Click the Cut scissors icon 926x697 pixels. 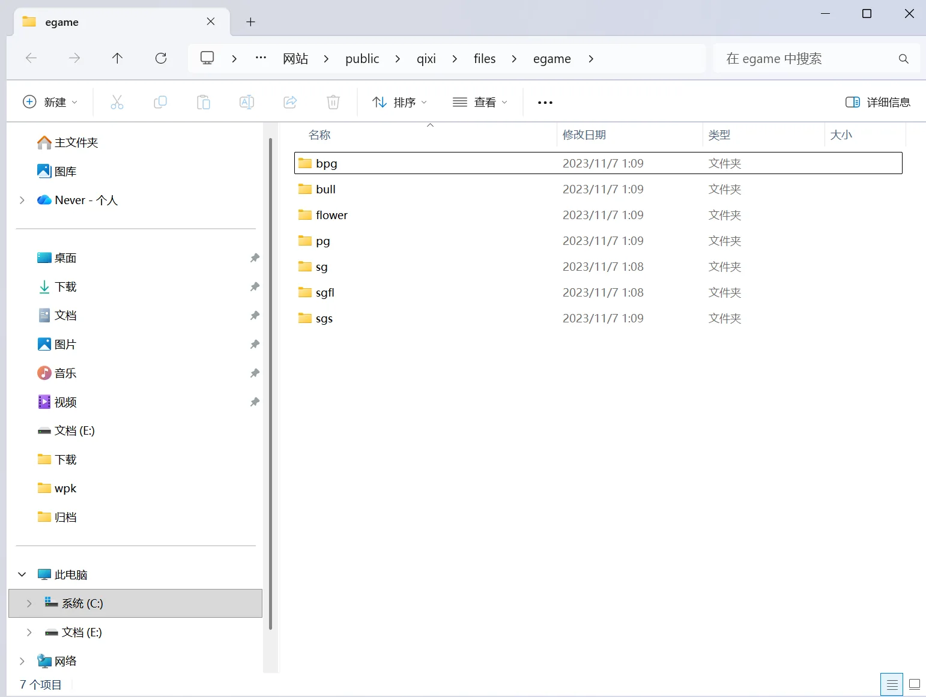tap(117, 102)
